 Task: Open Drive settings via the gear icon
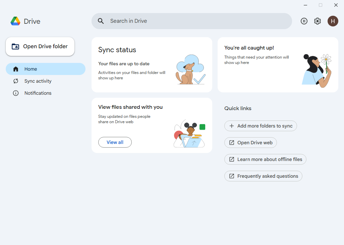(x=318, y=21)
